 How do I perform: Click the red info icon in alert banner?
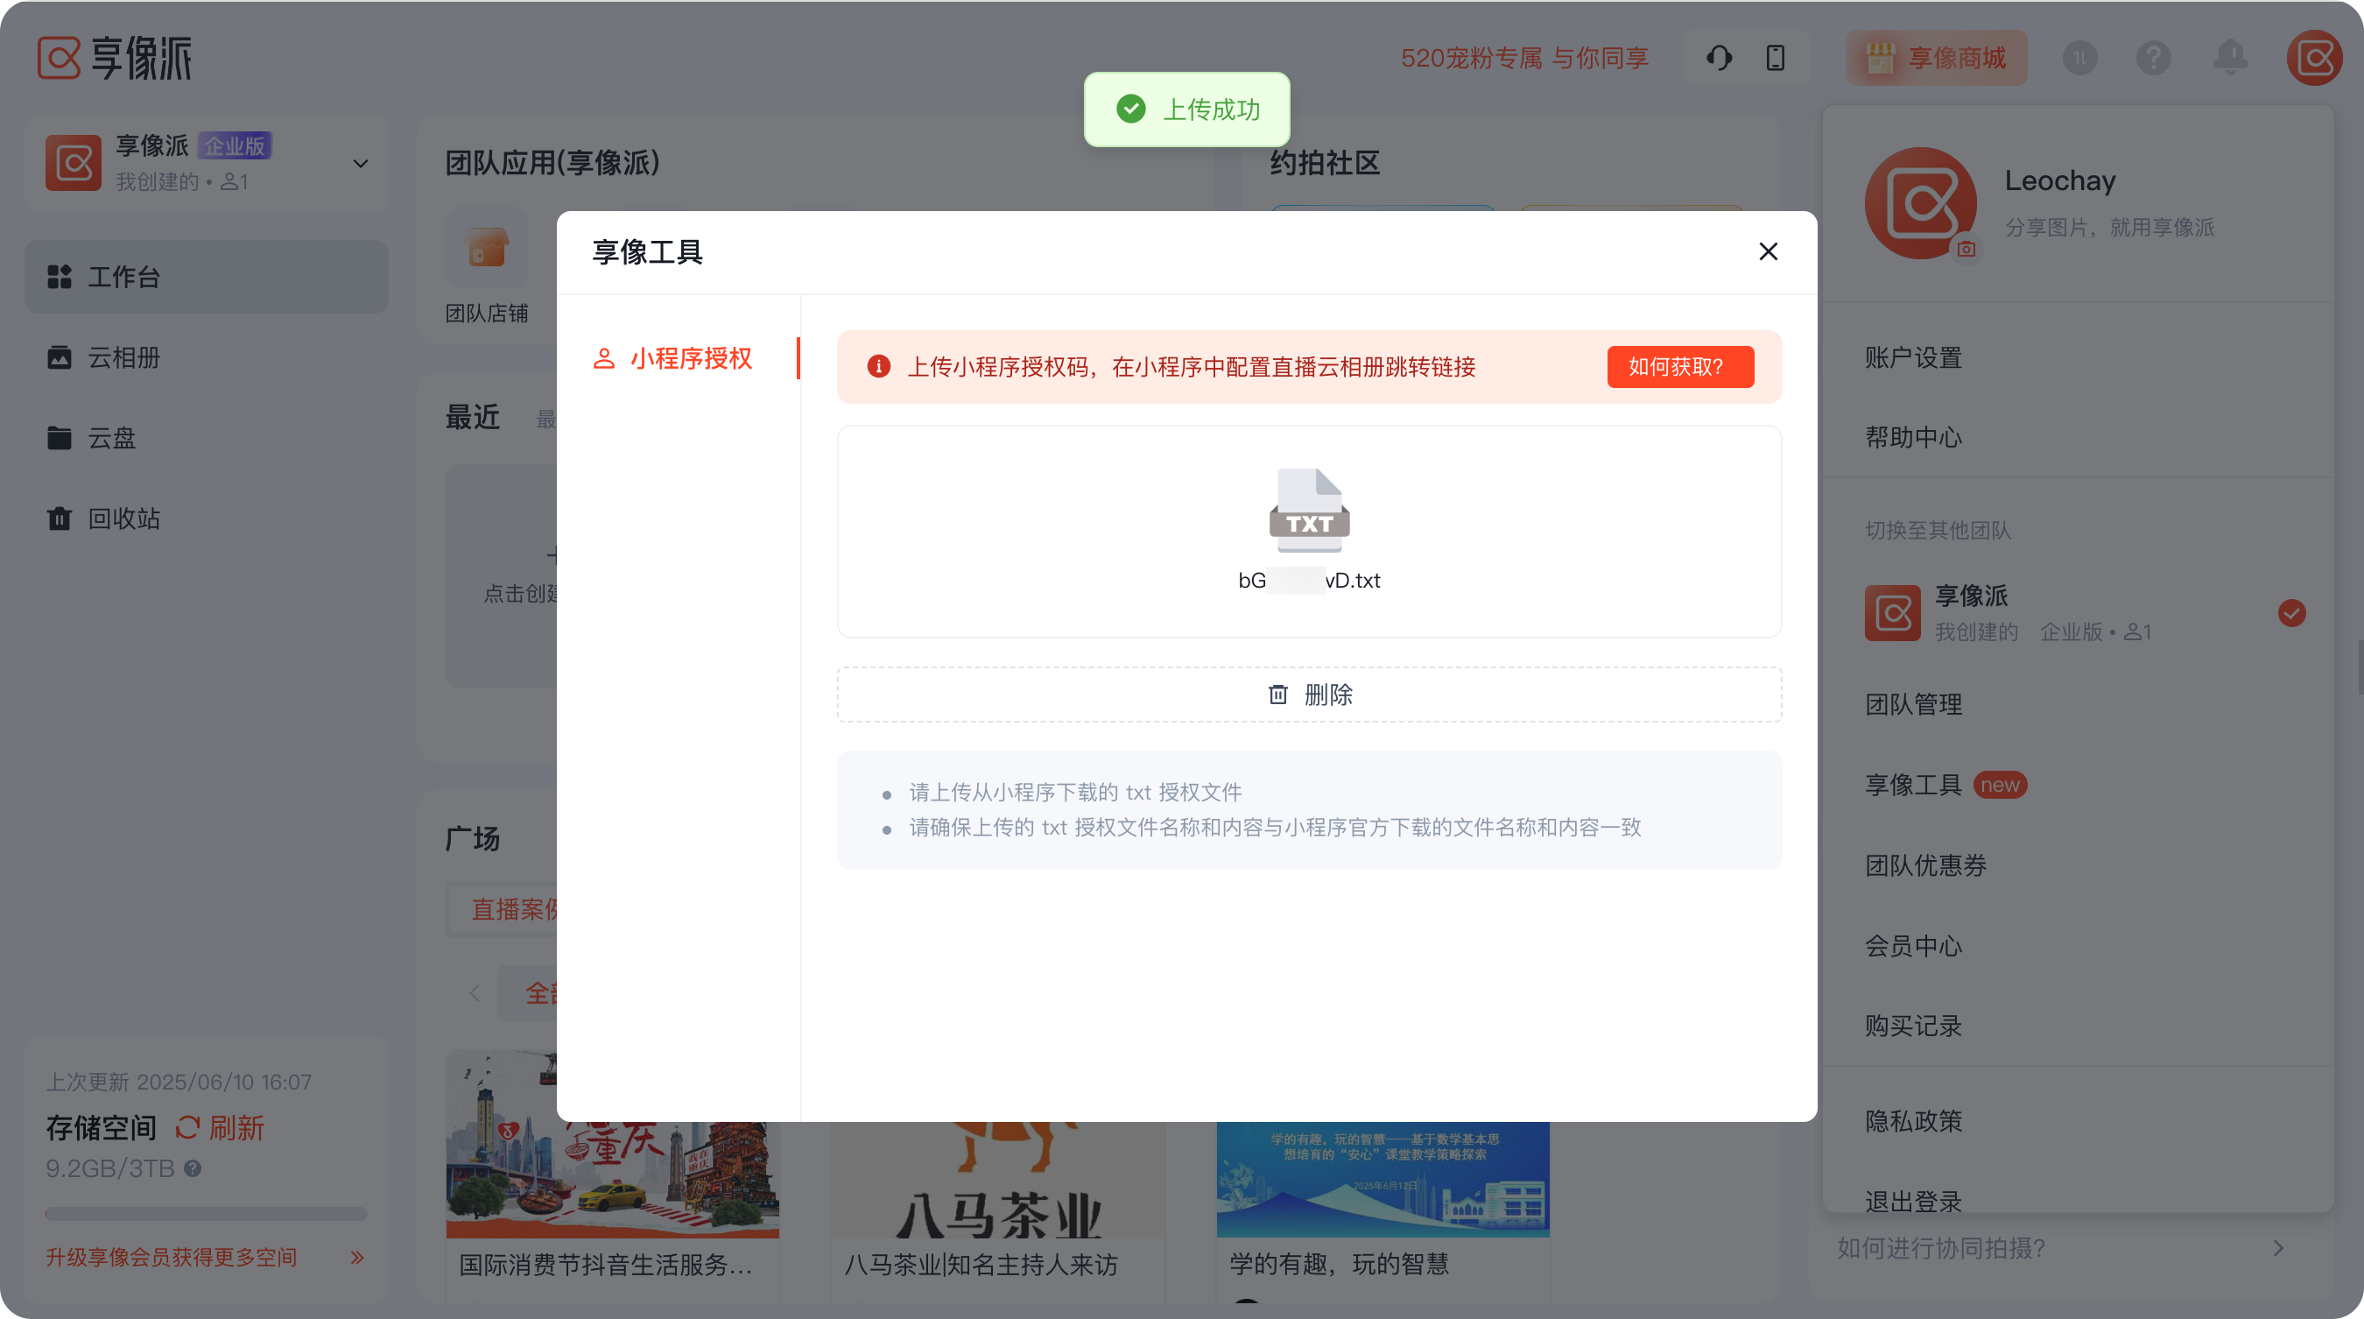click(x=879, y=366)
